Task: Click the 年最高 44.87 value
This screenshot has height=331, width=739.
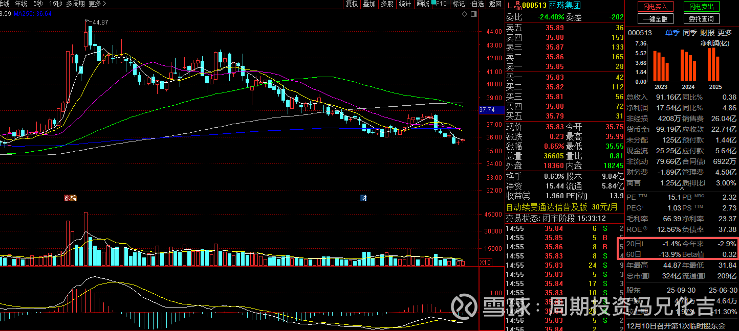Action: click(673, 265)
